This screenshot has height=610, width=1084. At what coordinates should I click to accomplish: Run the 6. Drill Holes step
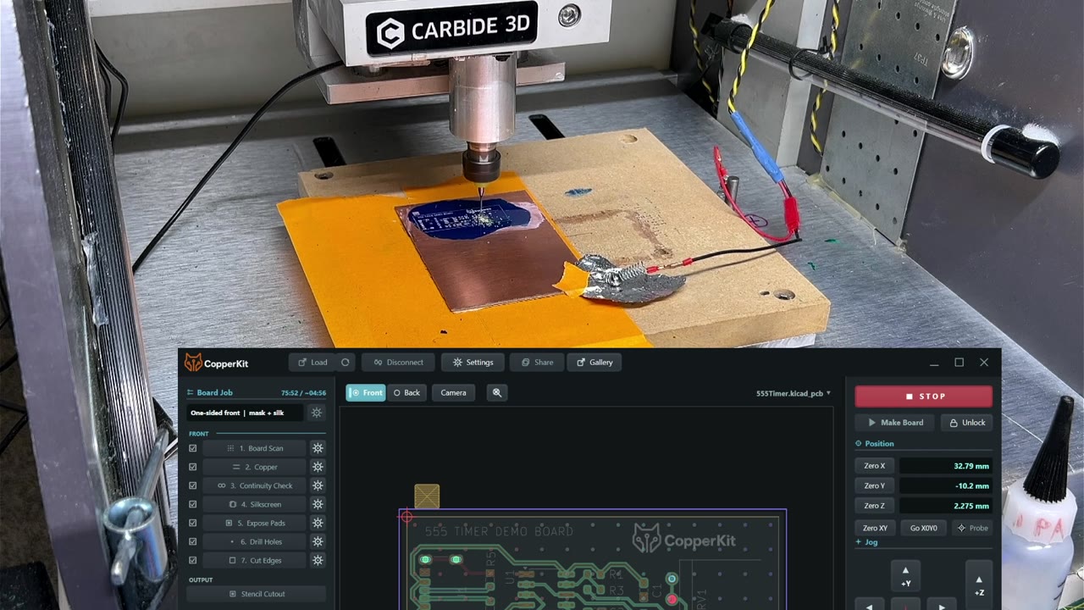[x=255, y=541]
